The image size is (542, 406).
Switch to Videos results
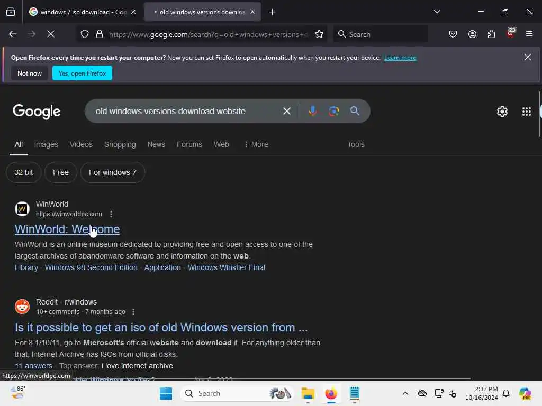point(81,144)
